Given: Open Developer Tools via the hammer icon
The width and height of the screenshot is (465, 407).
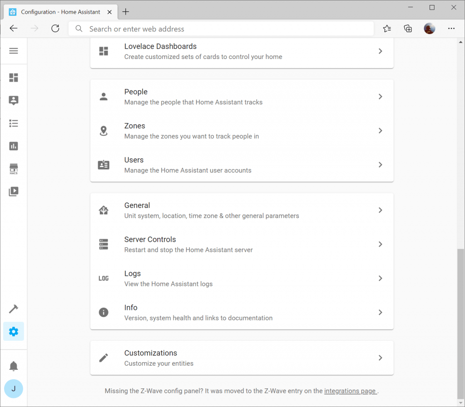Looking at the screenshot, I should coord(14,309).
